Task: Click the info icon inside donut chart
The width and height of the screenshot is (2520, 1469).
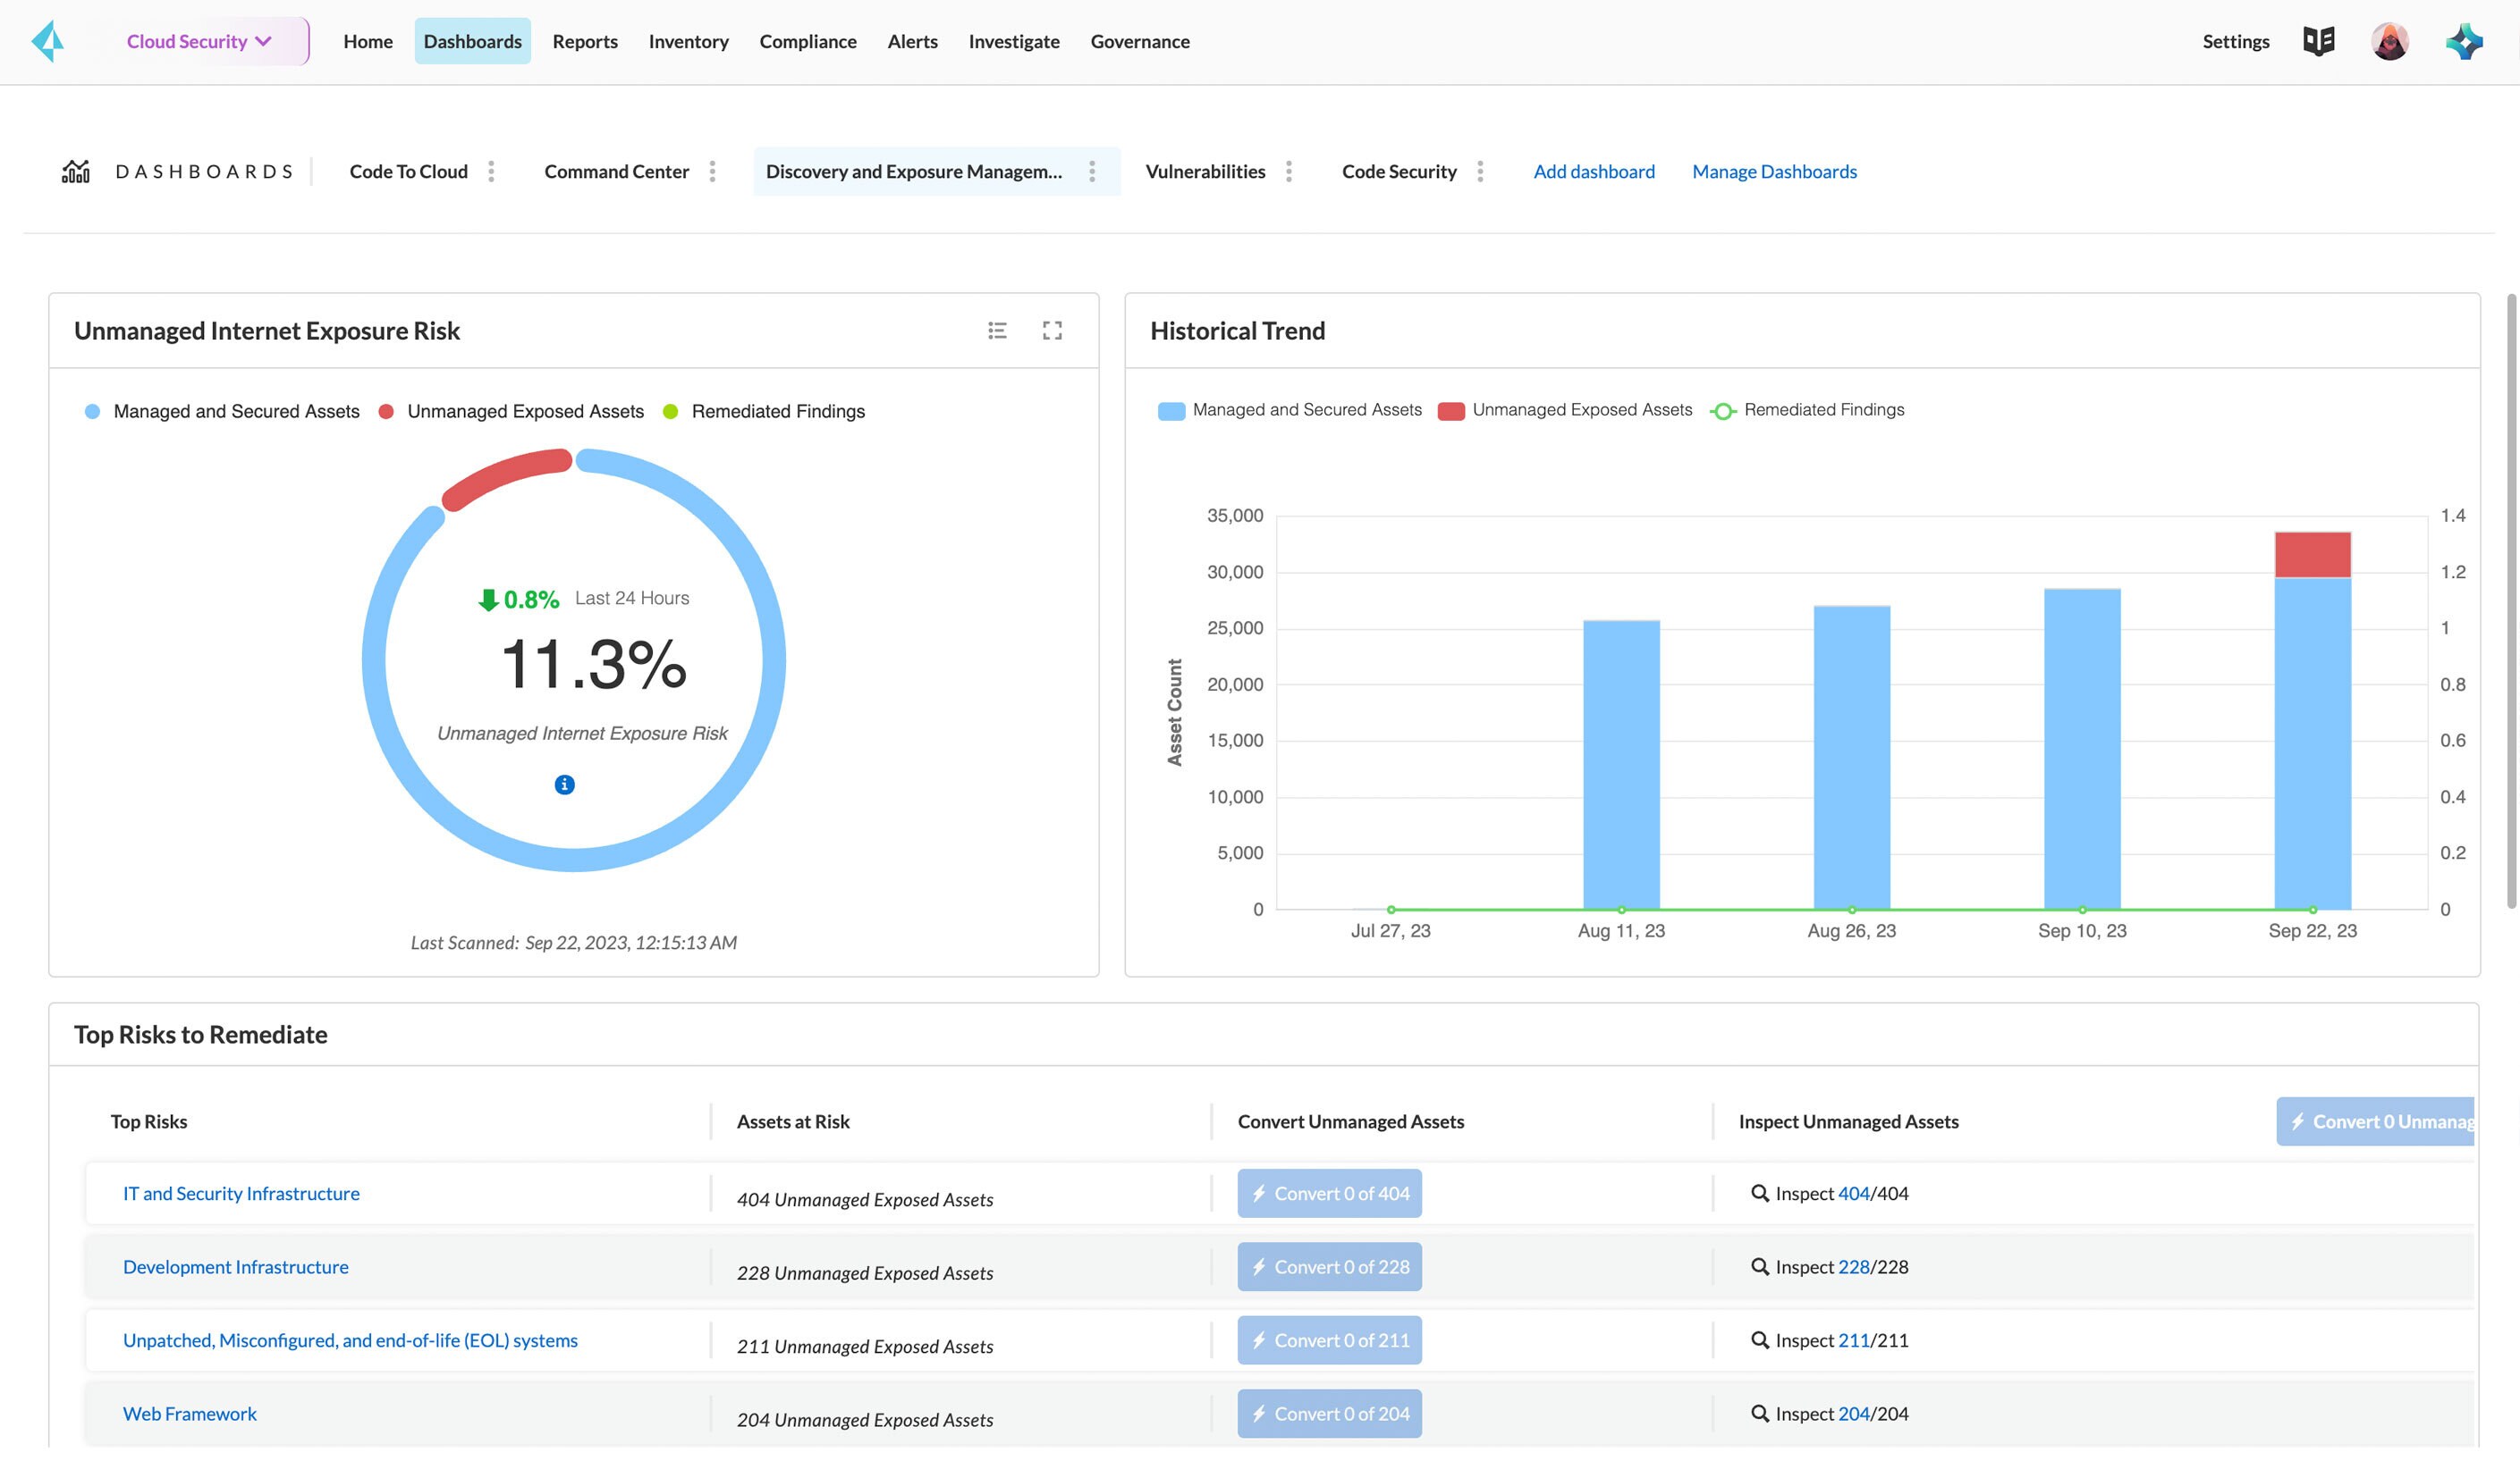Action: coord(564,785)
